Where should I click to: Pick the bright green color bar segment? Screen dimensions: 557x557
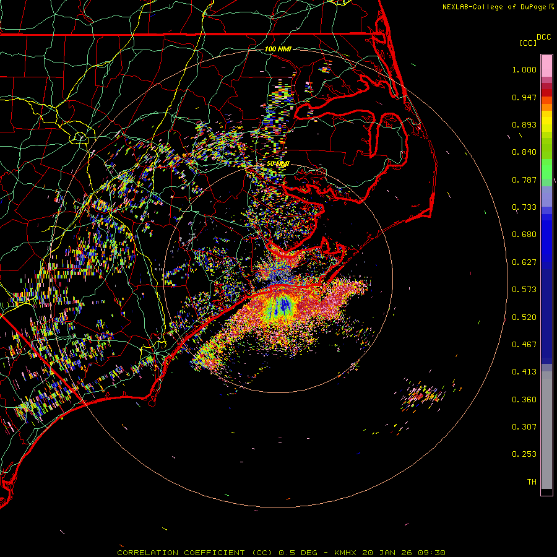coord(546,169)
